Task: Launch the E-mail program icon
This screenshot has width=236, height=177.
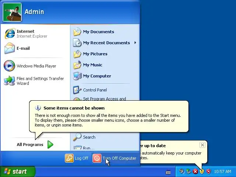Action: (x=10, y=48)
